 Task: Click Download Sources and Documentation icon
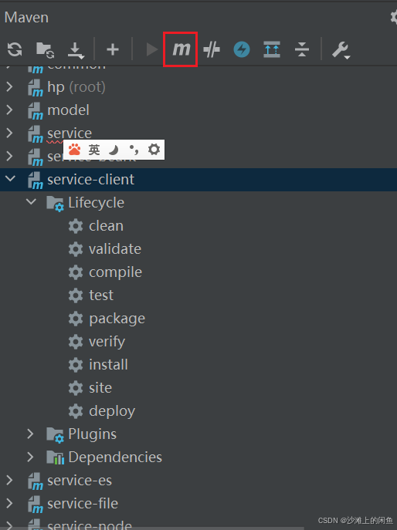click(x=76, y=50)
